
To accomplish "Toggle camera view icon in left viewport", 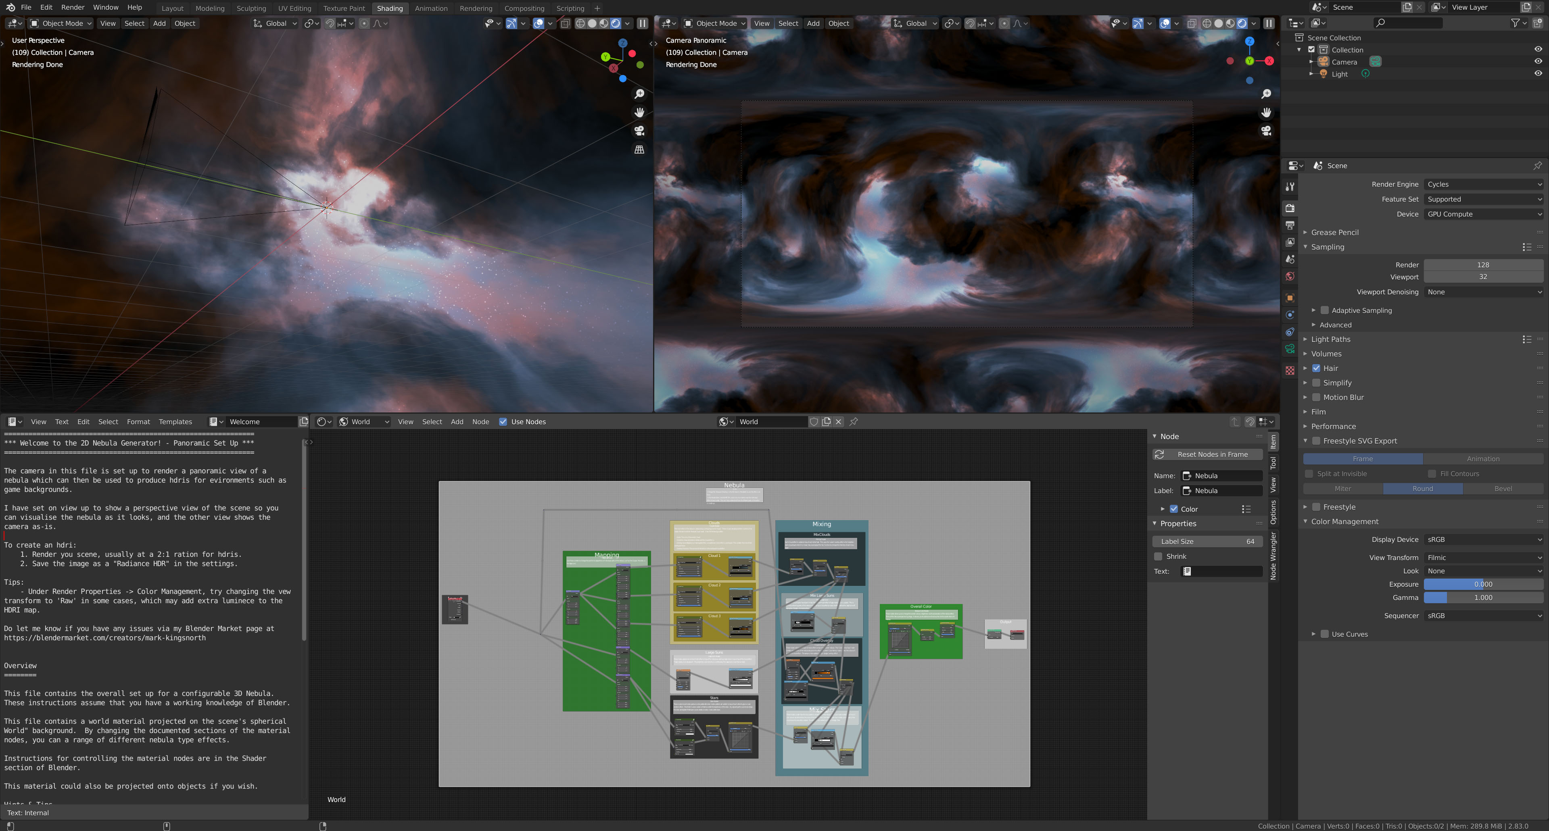I will click(x=639, y=131).
